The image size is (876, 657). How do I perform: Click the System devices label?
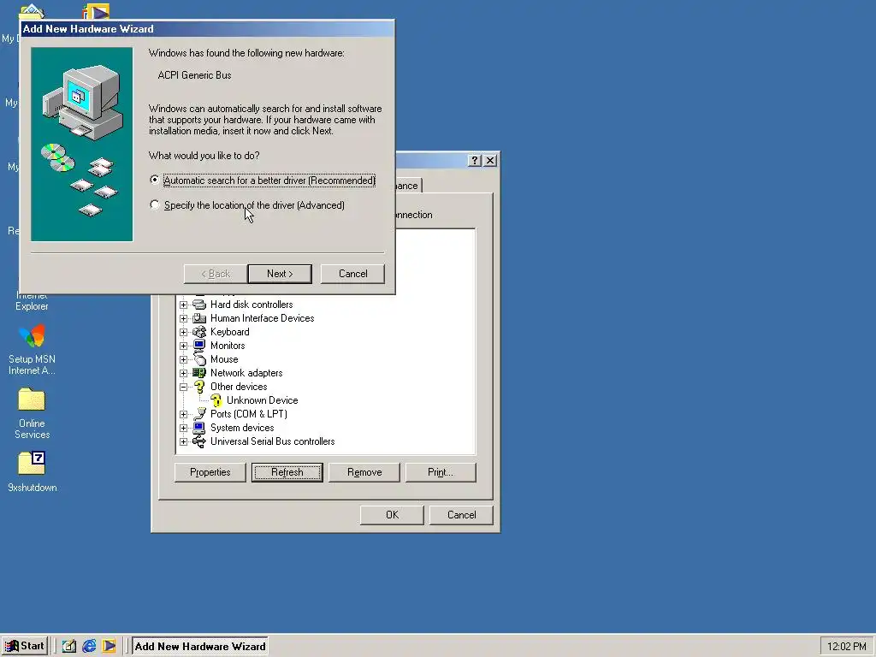(242, 428)
